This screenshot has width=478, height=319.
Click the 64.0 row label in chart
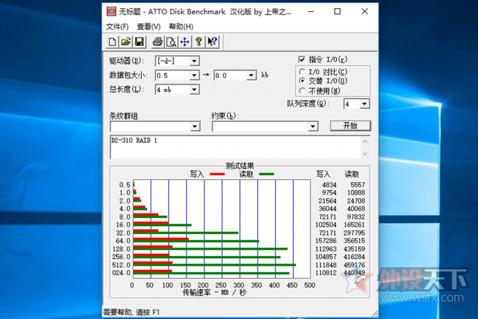123,241
